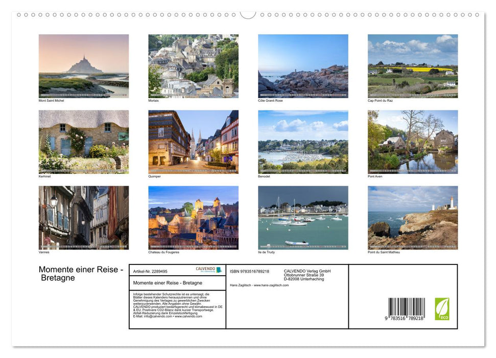Viewport: 496px width, 358px height.
Task: Click the 'Point du Saint Mathieu' caption
Action: click(x=384, y=252)
